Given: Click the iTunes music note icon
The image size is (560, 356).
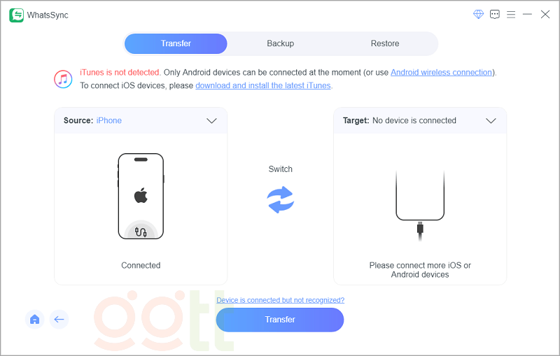Looking at the screenshot, I should tap(64, 79).
